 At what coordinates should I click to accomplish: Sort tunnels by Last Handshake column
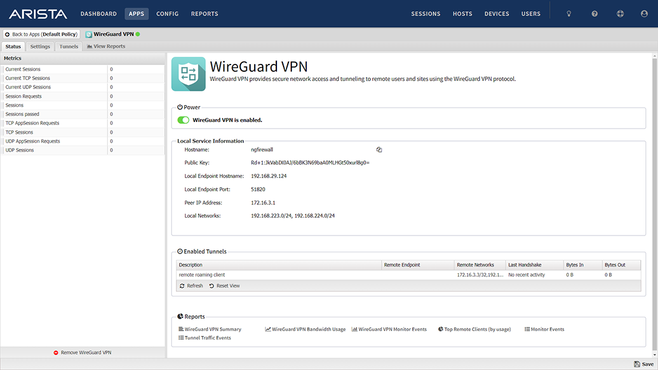pyautogui.click(x=534, y=265)
